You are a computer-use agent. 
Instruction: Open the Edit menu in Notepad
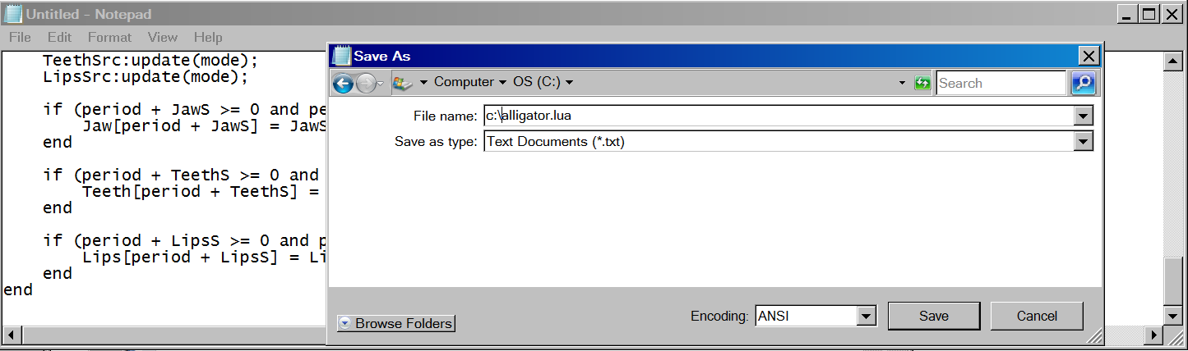[x=59, y=37]
